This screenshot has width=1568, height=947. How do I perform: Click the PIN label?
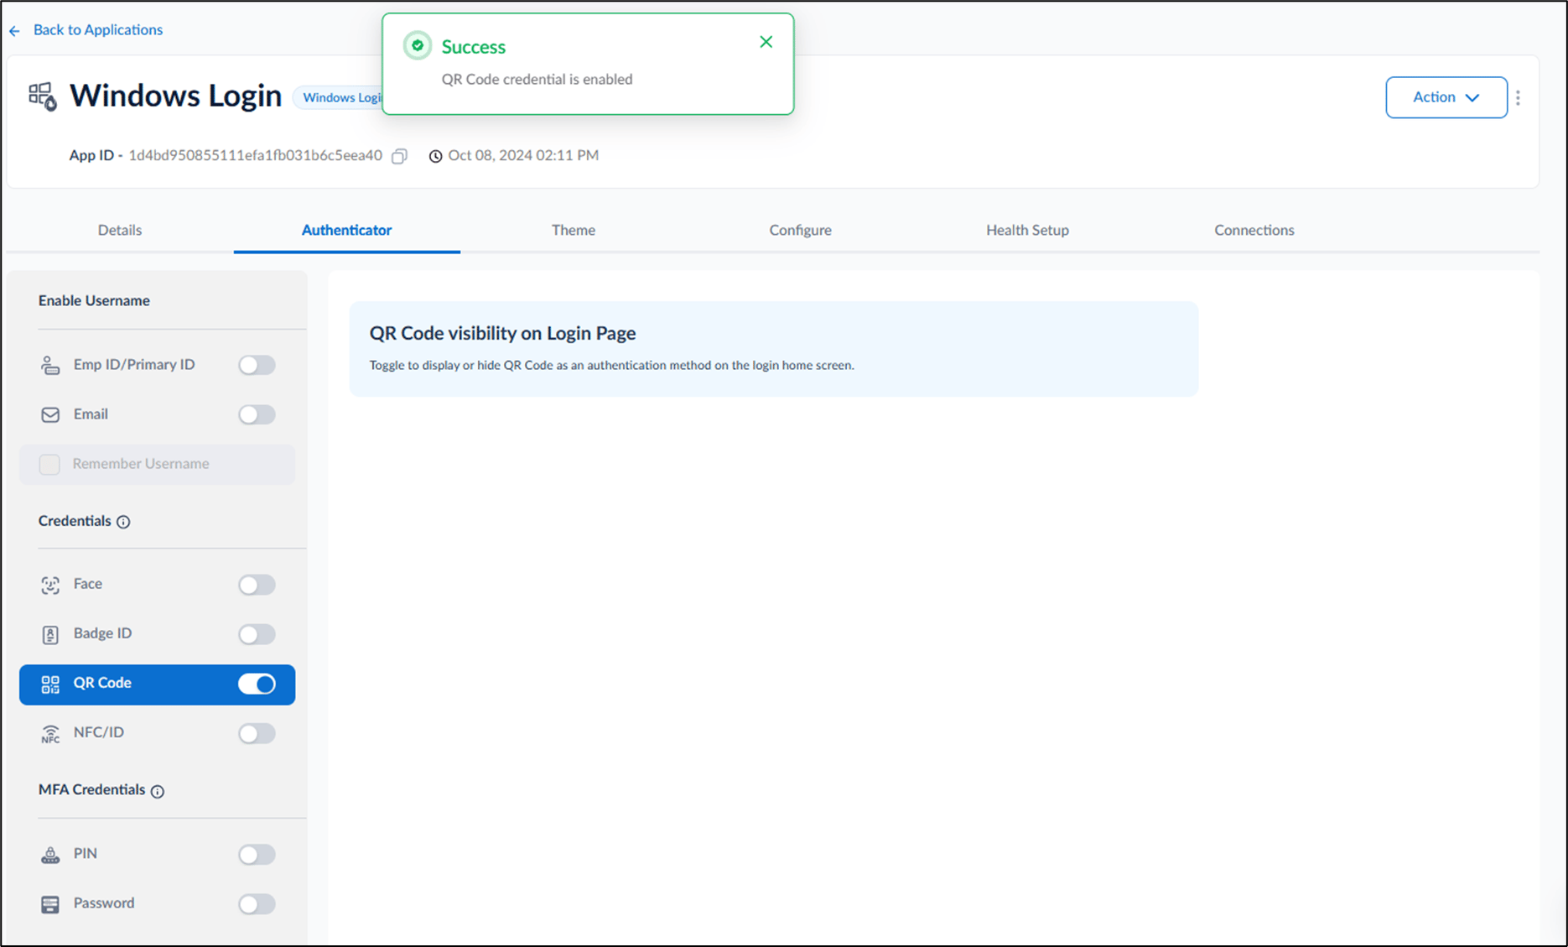click(x=86, y=854)
